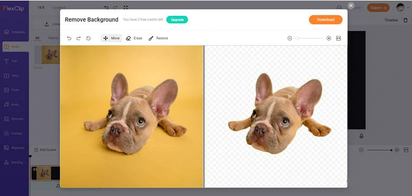
Task: Toggle fullscreen in the editor top bar
Action: [126, 7]
